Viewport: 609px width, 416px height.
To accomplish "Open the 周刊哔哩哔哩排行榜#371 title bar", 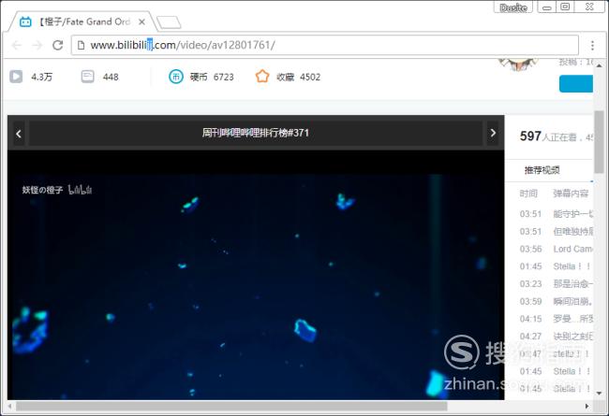I will tap(256, 133).
